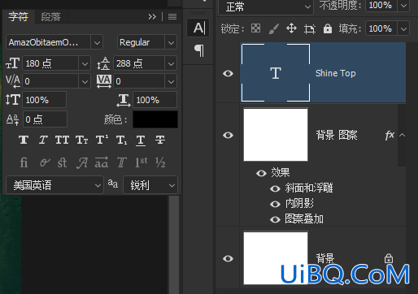Screen dimensions: 418x294
Task: Toggle discretionary ligatures st
Action: (62, 162)
